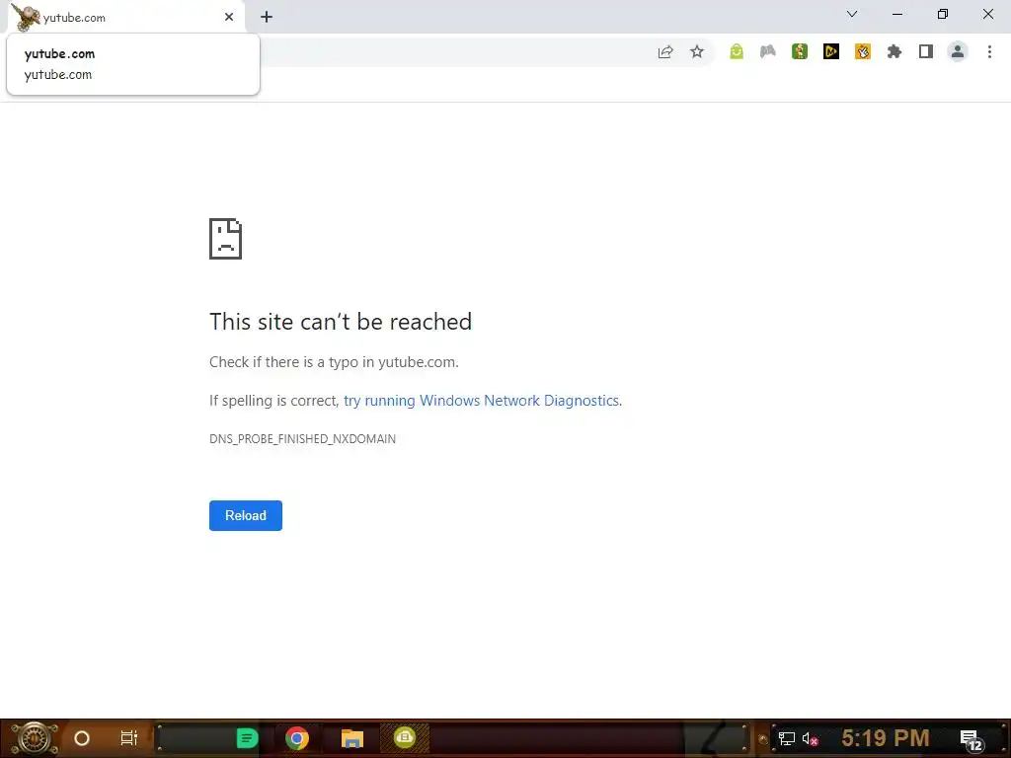Click the 5:19 PM clock
Viewport: 1011px width, 758px height.
point(886,737)
